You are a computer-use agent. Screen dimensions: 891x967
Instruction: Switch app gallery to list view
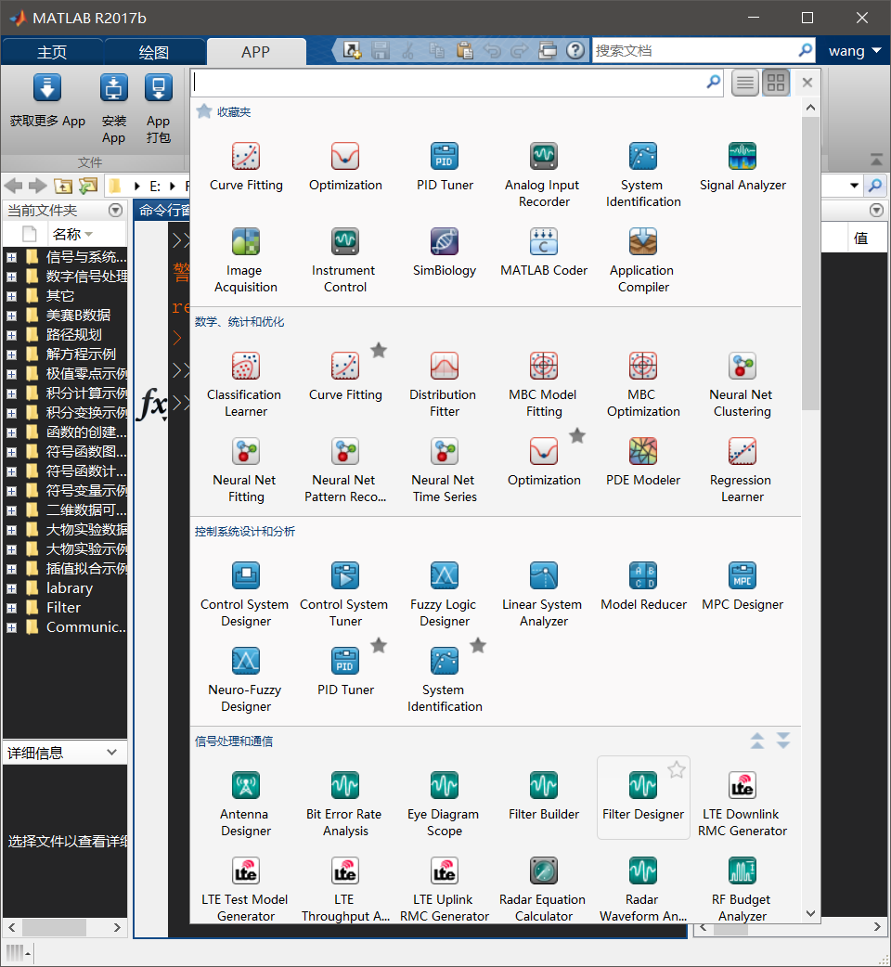coord(745,83)
